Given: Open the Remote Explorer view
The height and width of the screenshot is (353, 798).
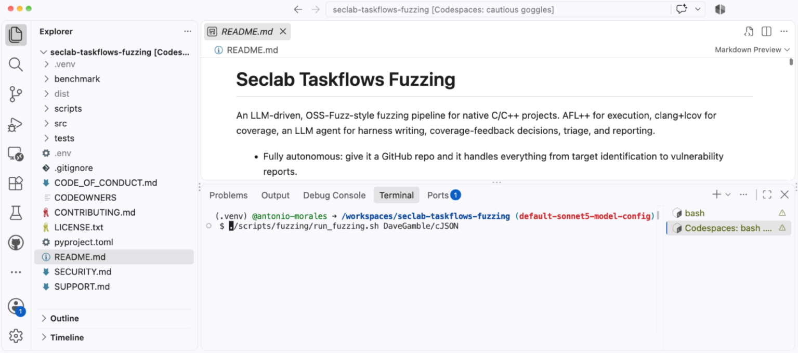Looking at the screenshot, I should (16, 154).
